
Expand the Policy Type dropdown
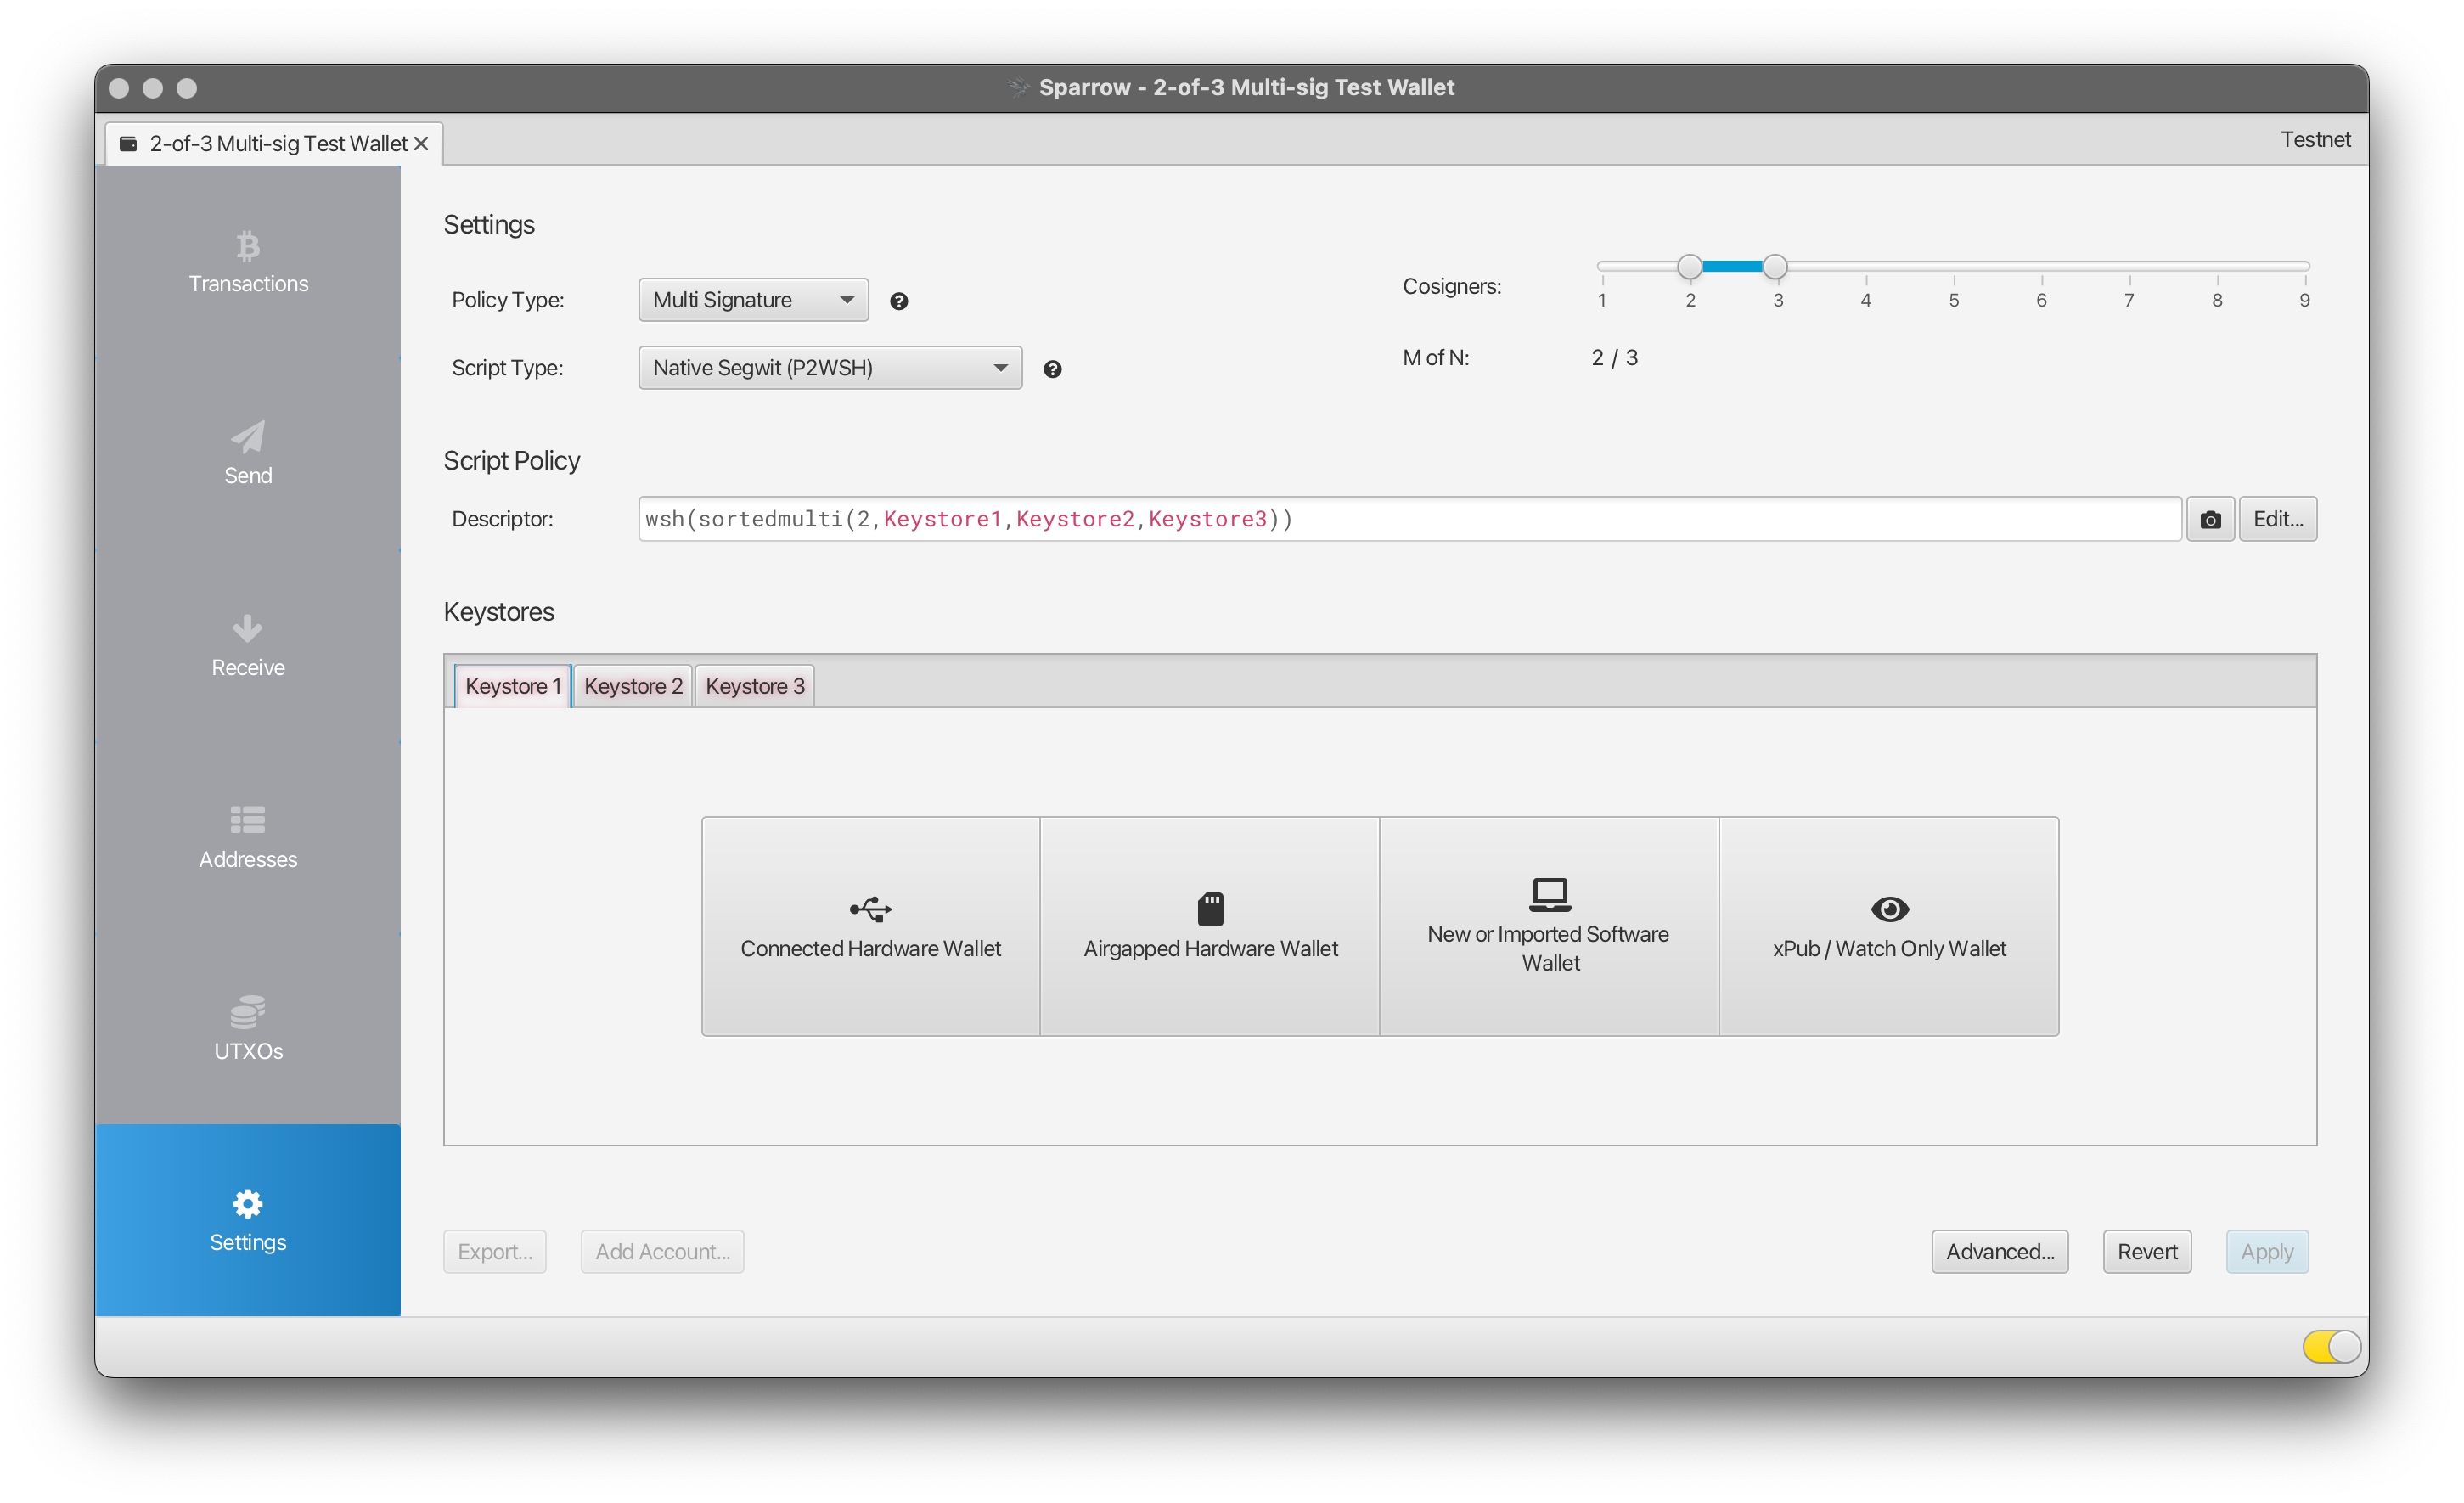pyautogui.click(x=753, y=300)
